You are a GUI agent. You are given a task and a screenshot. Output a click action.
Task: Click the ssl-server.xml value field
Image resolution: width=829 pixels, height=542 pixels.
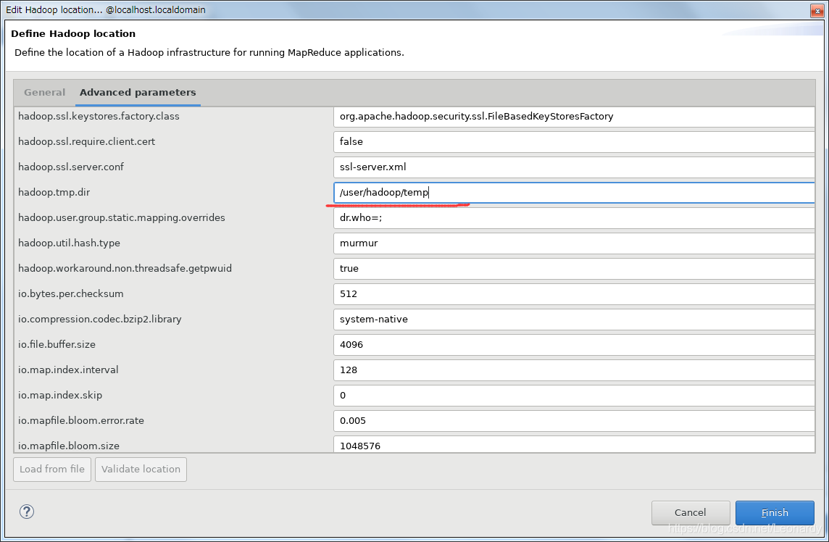[x=572, y=167]
